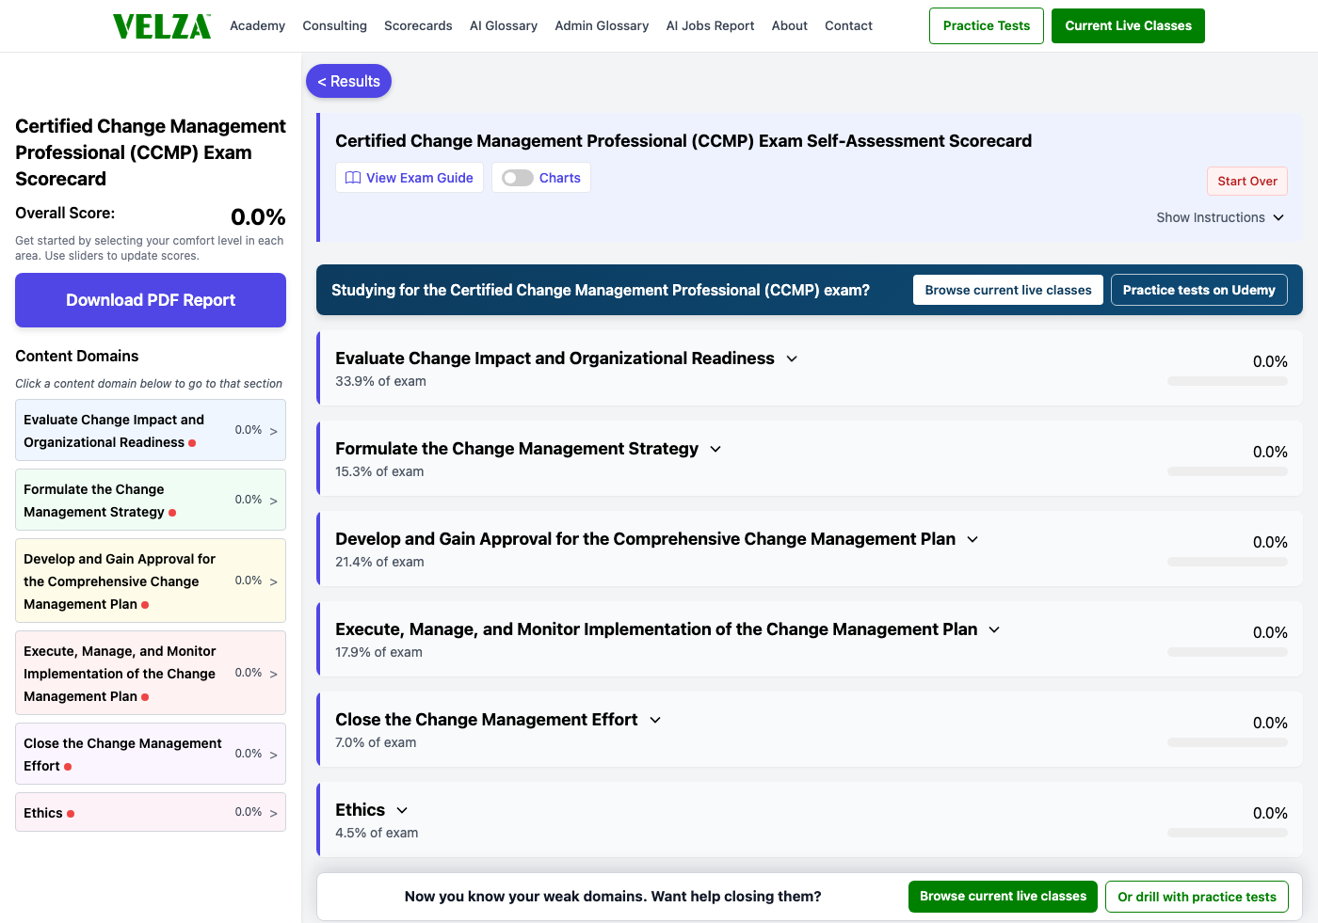Click arrow on Formulate the Change sidebar card

coord(274,501)
